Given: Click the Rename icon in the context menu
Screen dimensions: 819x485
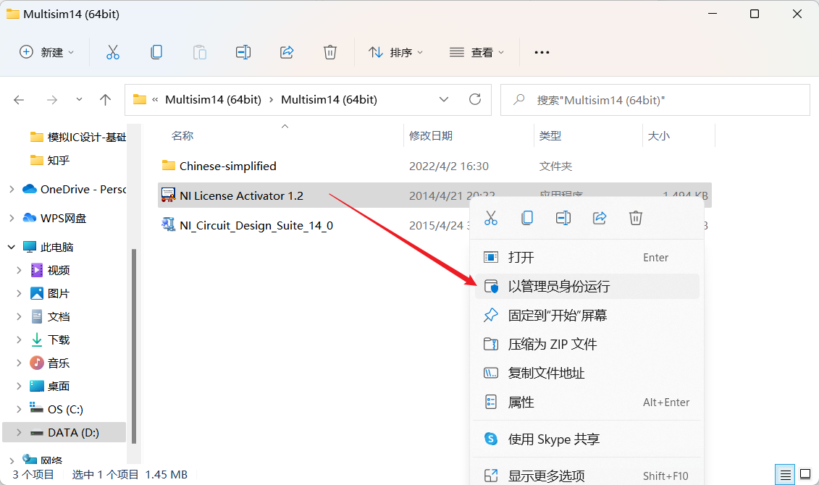Looking at the screenshot, I should pyautogui.click(x=563, y=217).
